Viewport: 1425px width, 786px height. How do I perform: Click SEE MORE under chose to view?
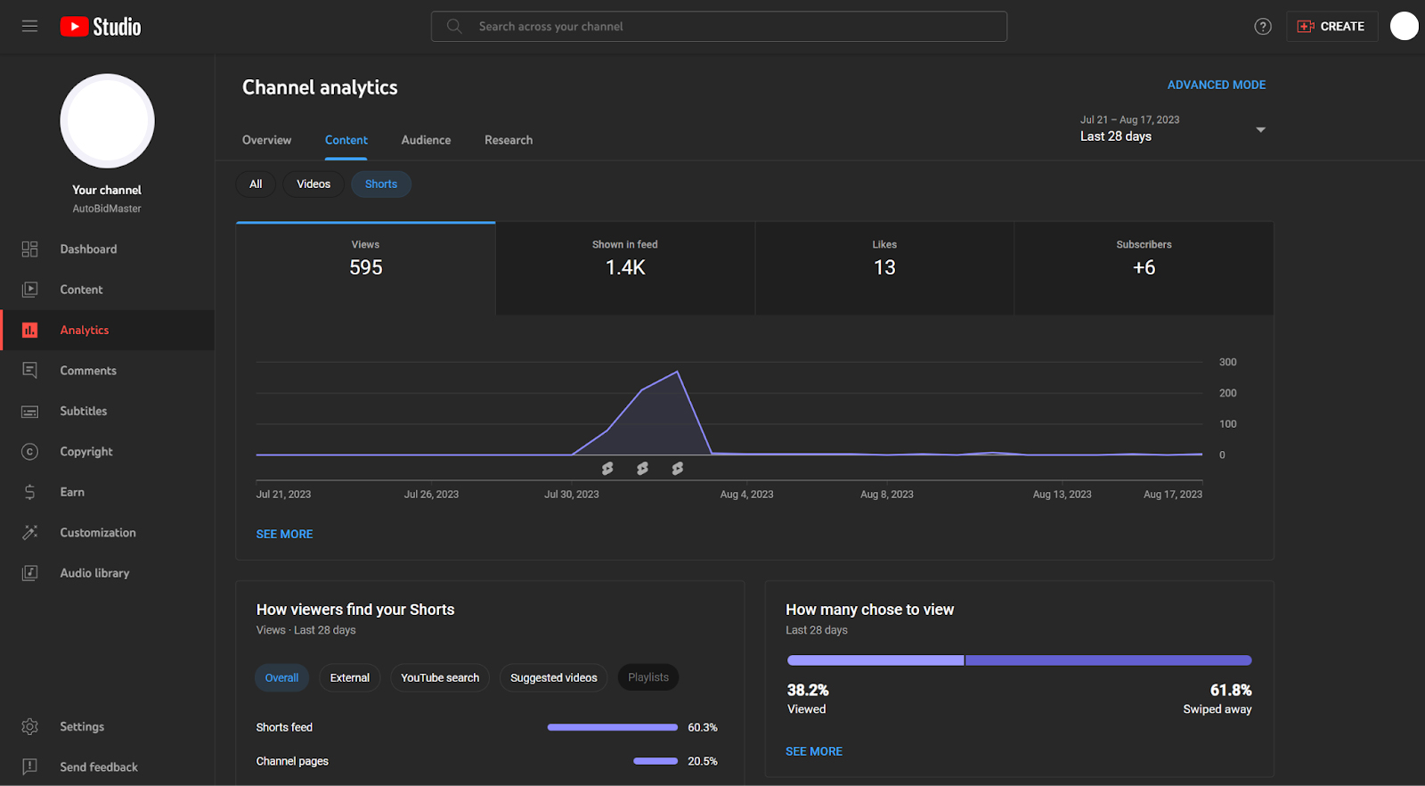813,751
